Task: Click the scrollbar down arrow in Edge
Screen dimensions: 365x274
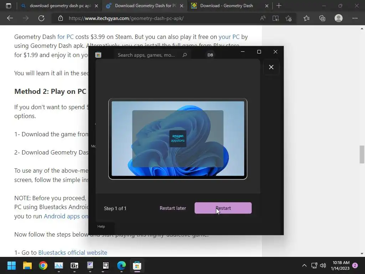Action: tap(362, 254)
